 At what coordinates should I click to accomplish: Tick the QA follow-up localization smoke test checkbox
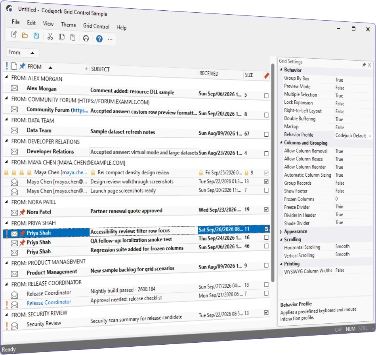(x=266, y=237)
